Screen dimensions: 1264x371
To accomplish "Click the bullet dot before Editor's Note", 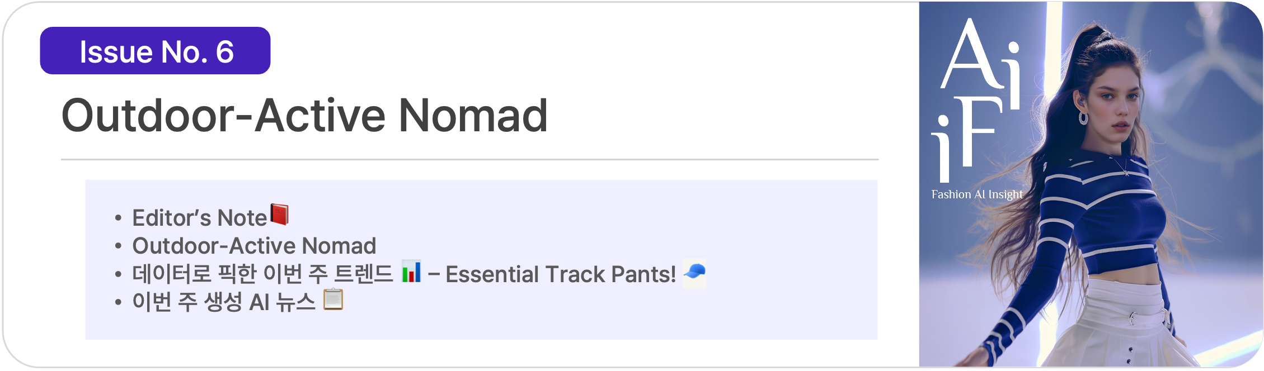I will pos(118,218).
